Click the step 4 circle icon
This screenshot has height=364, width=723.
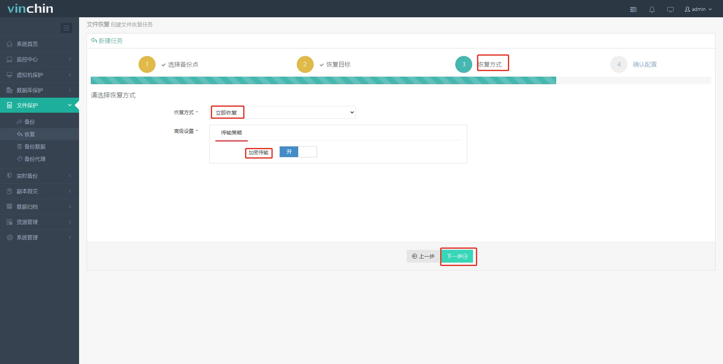(619, 64)
